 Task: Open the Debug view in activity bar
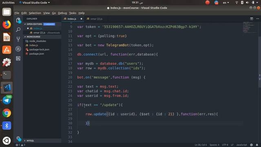[x=18, y=49]
